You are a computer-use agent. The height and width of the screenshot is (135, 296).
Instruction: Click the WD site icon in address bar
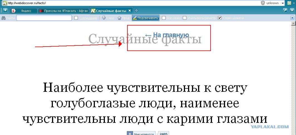click(x=5, y=3)
